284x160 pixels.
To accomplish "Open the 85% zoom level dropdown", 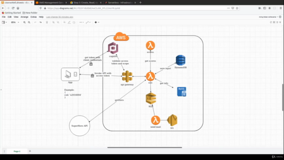I will (15, 22).
